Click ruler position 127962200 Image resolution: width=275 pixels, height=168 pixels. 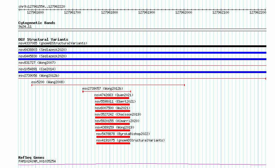[x=258, y=12]
